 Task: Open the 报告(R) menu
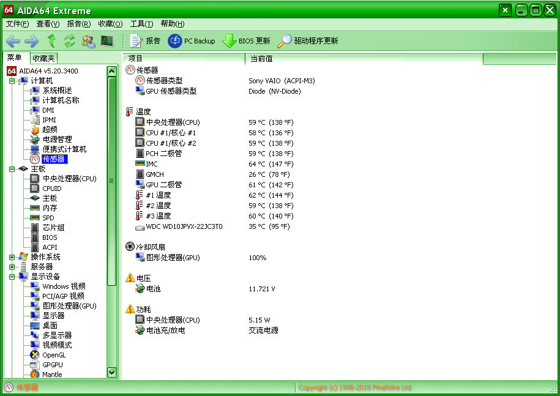[79, 24]
